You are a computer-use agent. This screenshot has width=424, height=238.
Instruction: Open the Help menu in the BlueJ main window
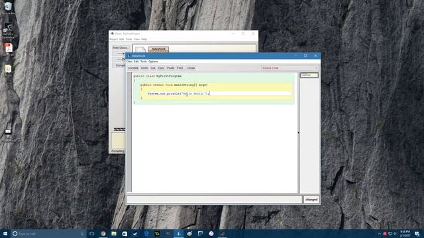click(x=144, y=40)
